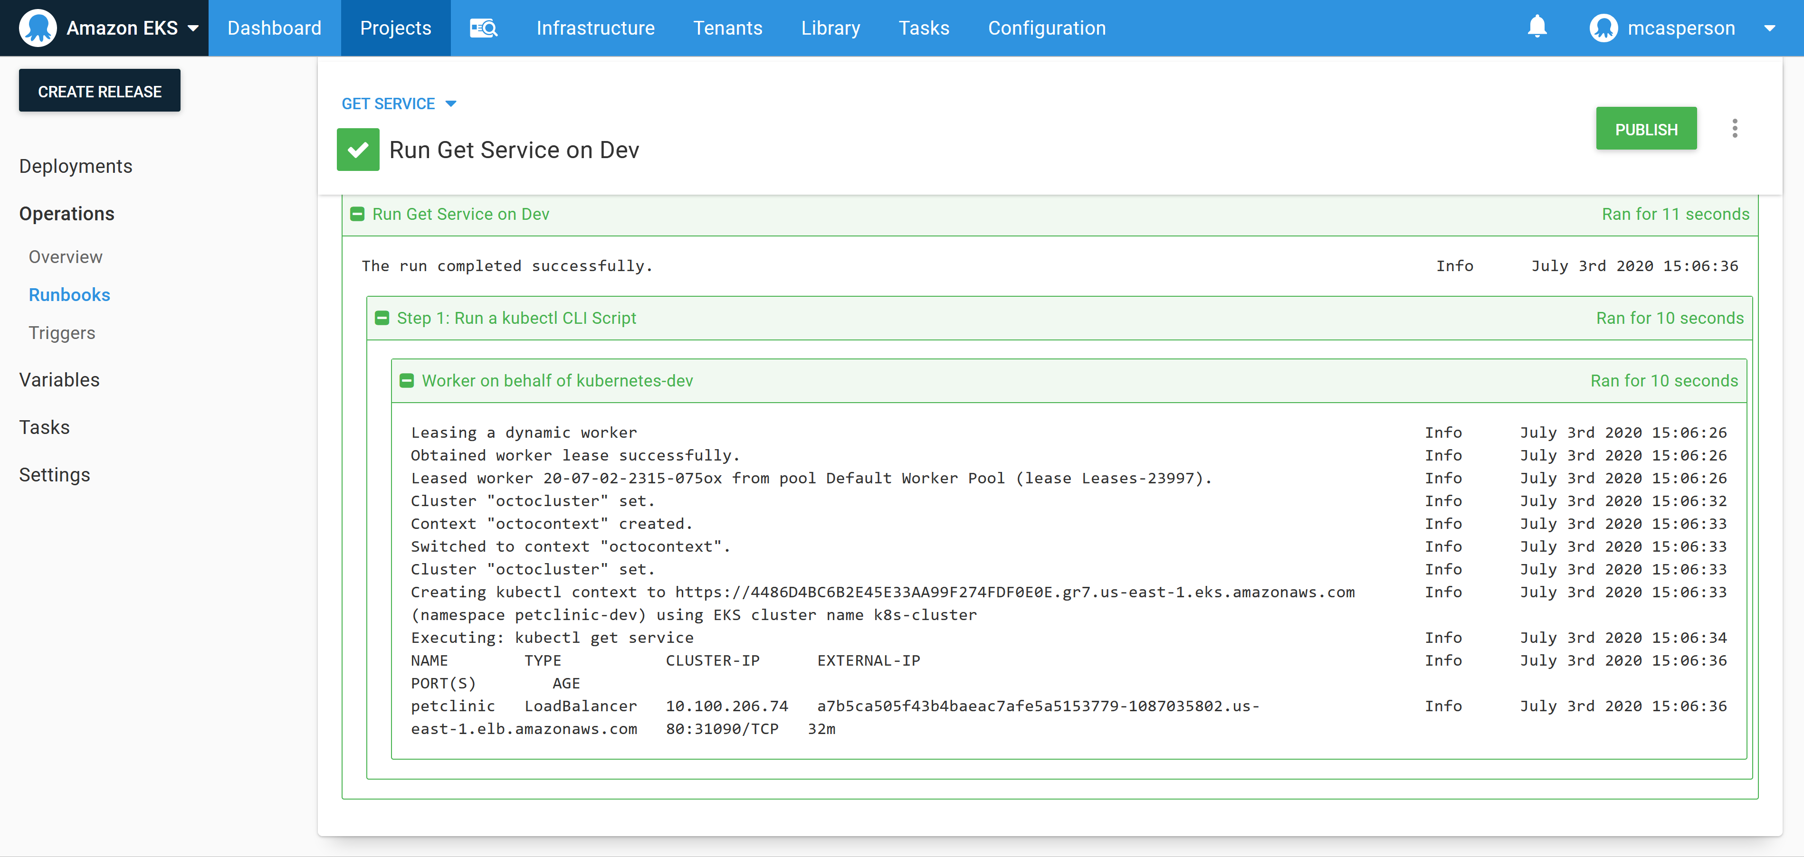Expand the Amazon EKS space switcher
The image size is (1804, 857).
click(193, 28)
